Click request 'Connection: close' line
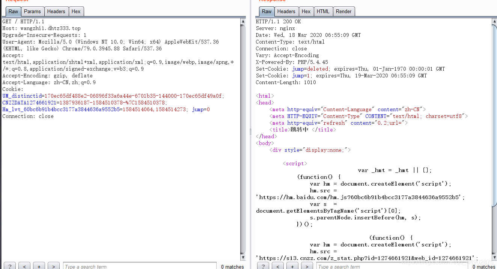Image resolution: width=497 pixels, height=269 pixels. 28,116
